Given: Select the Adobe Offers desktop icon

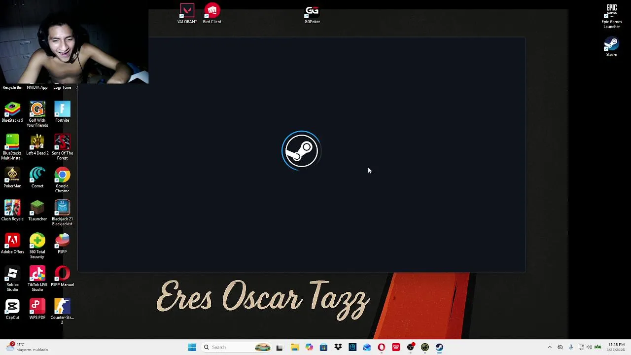Looking at the screenshot, I should click(x=12, y=244).
